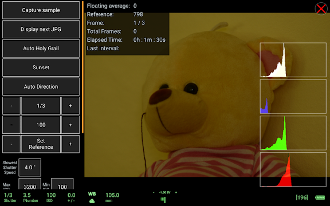Tap the 105.0 mm focal length
This screenshot has width=330, height=206.
click(x=112, y=197)
